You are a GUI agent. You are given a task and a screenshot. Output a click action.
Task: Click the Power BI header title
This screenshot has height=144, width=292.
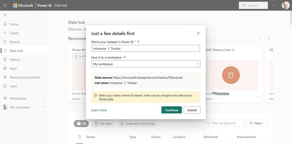[44, 5]
